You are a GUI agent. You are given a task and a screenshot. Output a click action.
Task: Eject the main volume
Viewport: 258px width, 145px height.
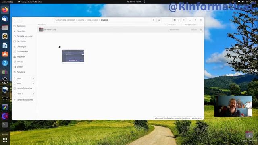coord(33,83)
